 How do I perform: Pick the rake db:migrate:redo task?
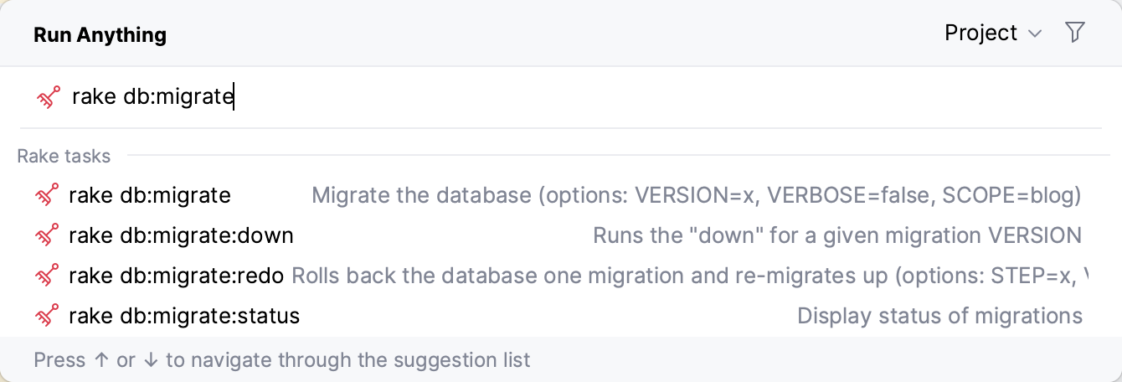point(176,276)
